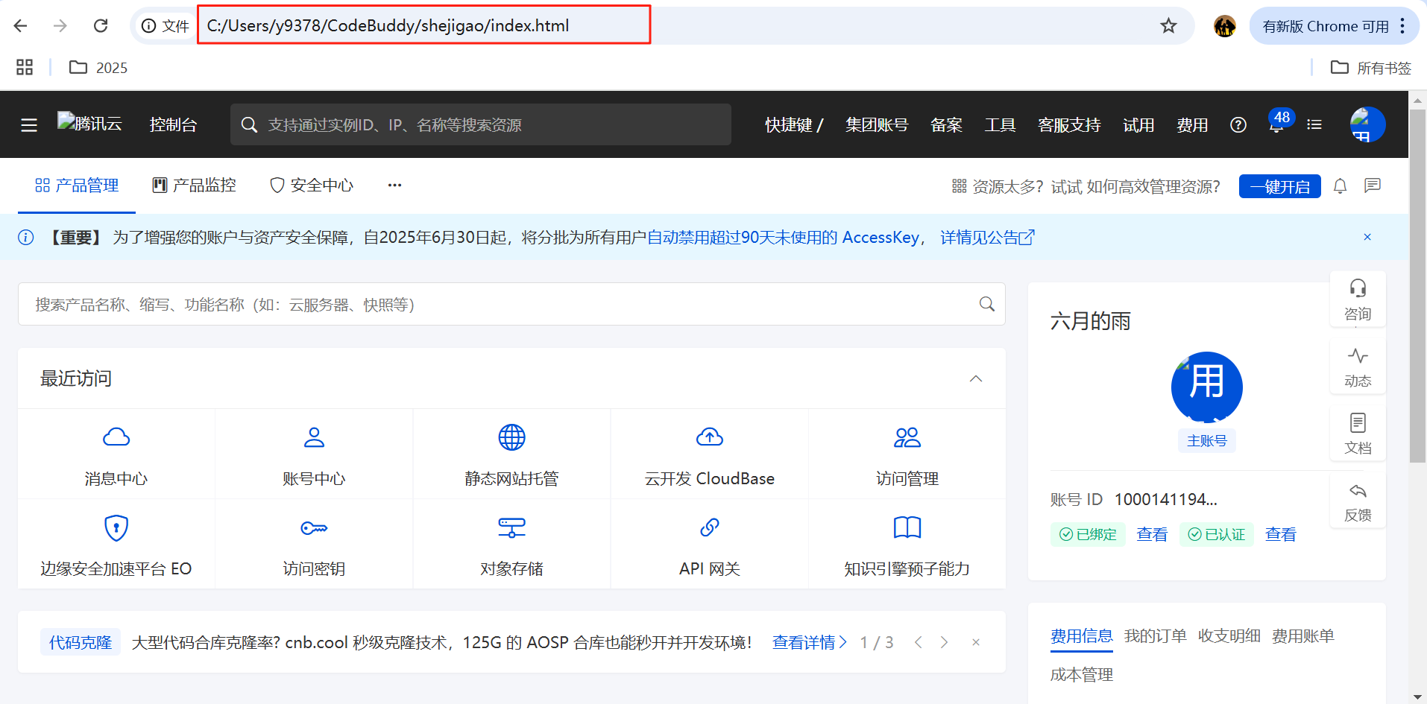Screen dimensions: 1427x704
Task: Click the 查看 link beside 已认证
Action: [1281, 534]
